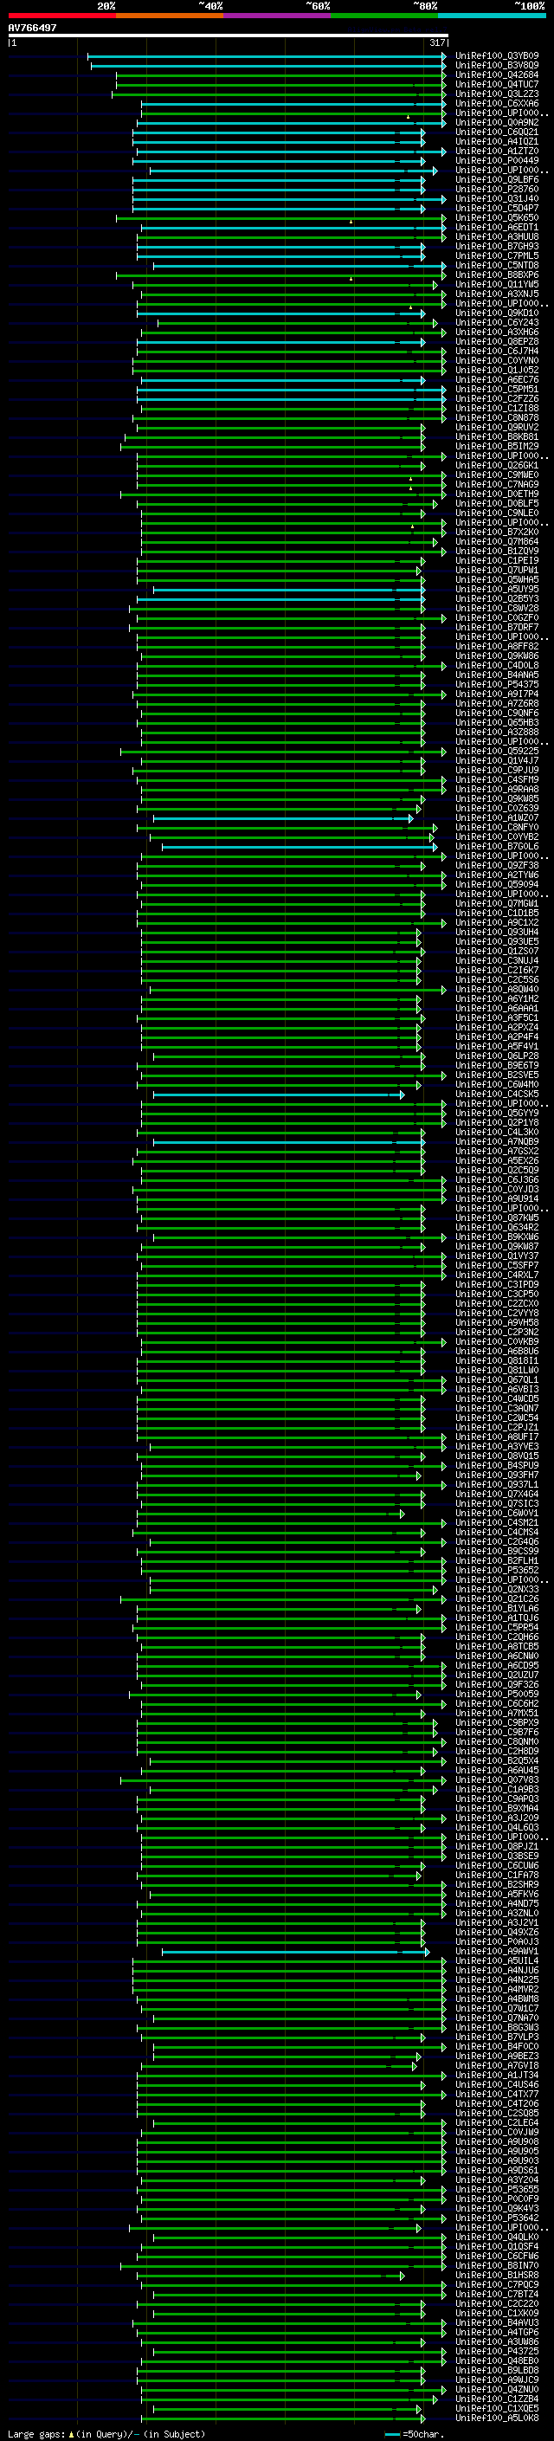
Task: Select the UniRef100_B7GH93 label
Action: tap(497, 247)
